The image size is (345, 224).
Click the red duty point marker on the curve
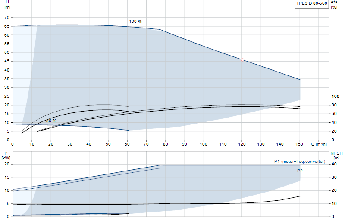[242, 60]
